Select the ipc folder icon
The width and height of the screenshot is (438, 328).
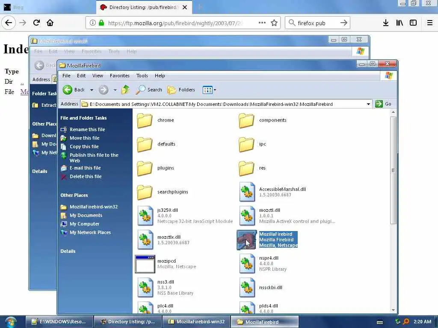[x=246, y=144]
